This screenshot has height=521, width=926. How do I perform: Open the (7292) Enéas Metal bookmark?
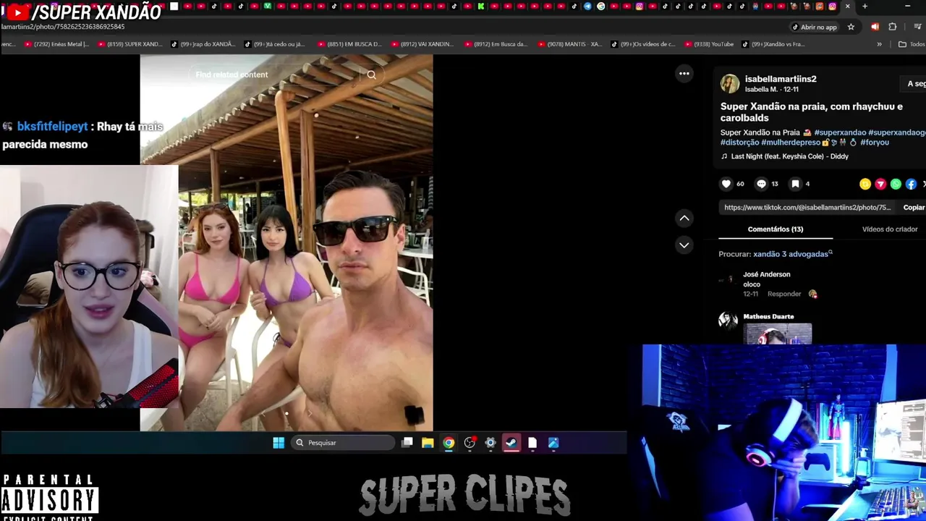tap(56, 44)
